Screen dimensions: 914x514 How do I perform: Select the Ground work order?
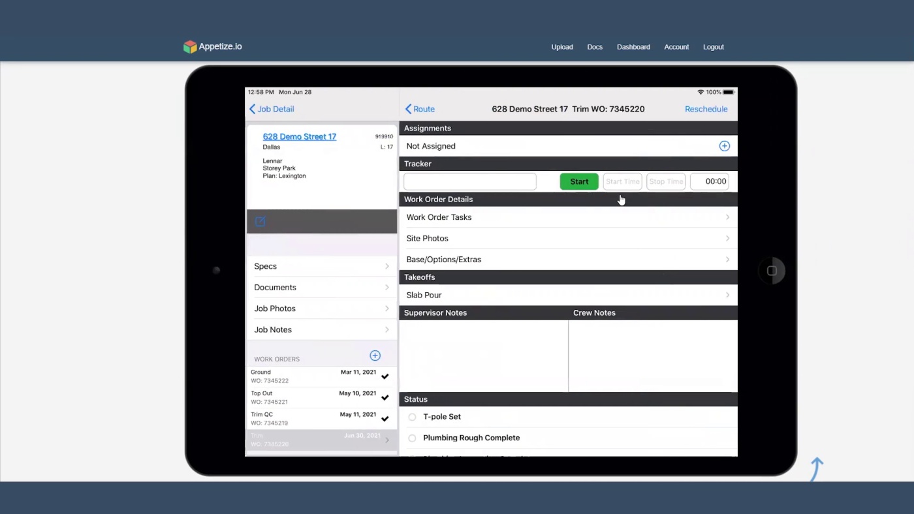click(321, 376)
